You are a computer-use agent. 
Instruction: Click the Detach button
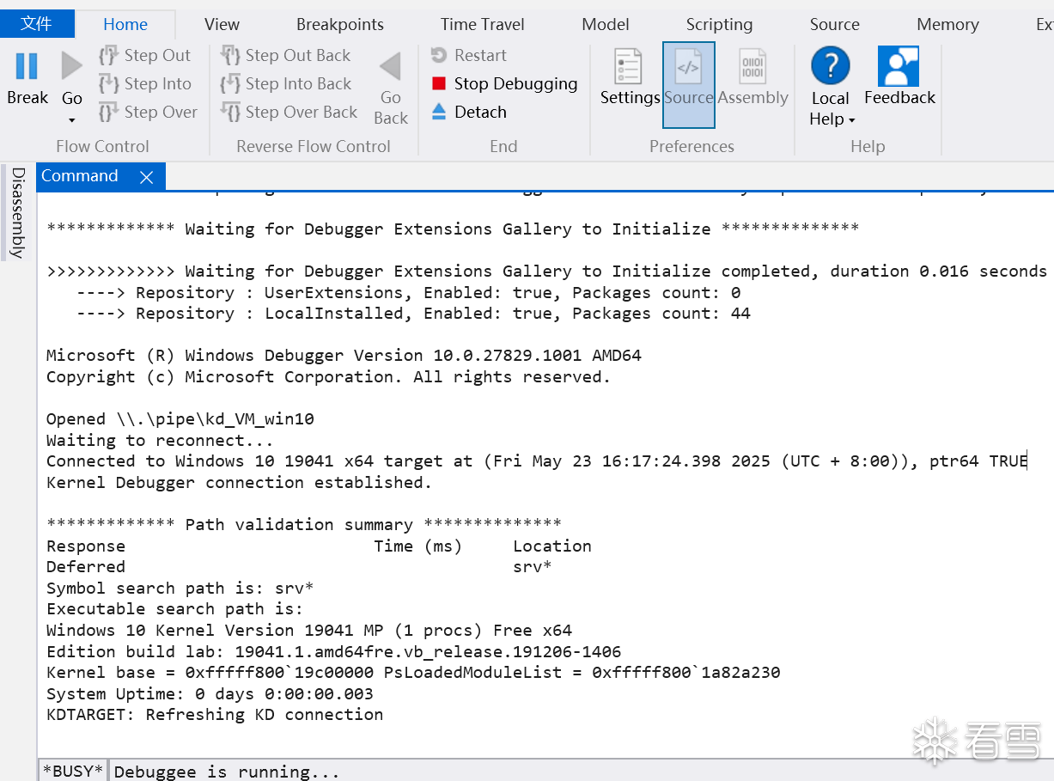click(x=479, y=113)
